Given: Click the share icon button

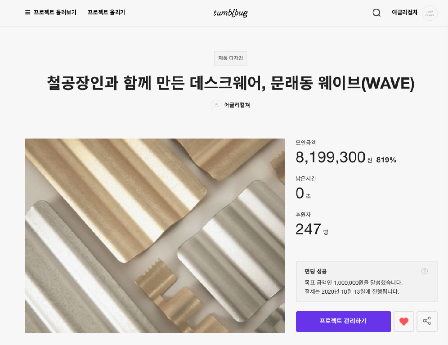Looking at the screenshot, I should click(427, 322).
